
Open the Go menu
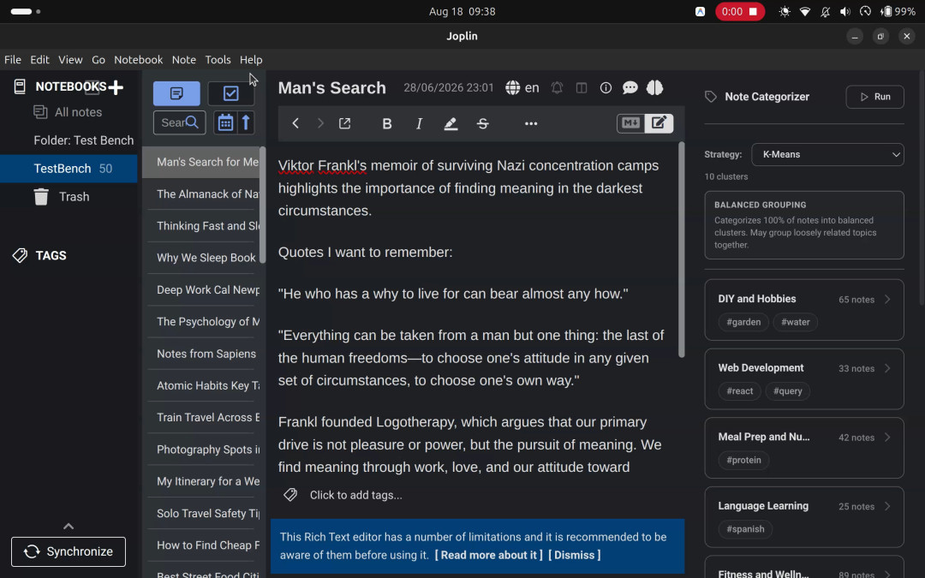(x=98, y=60)
